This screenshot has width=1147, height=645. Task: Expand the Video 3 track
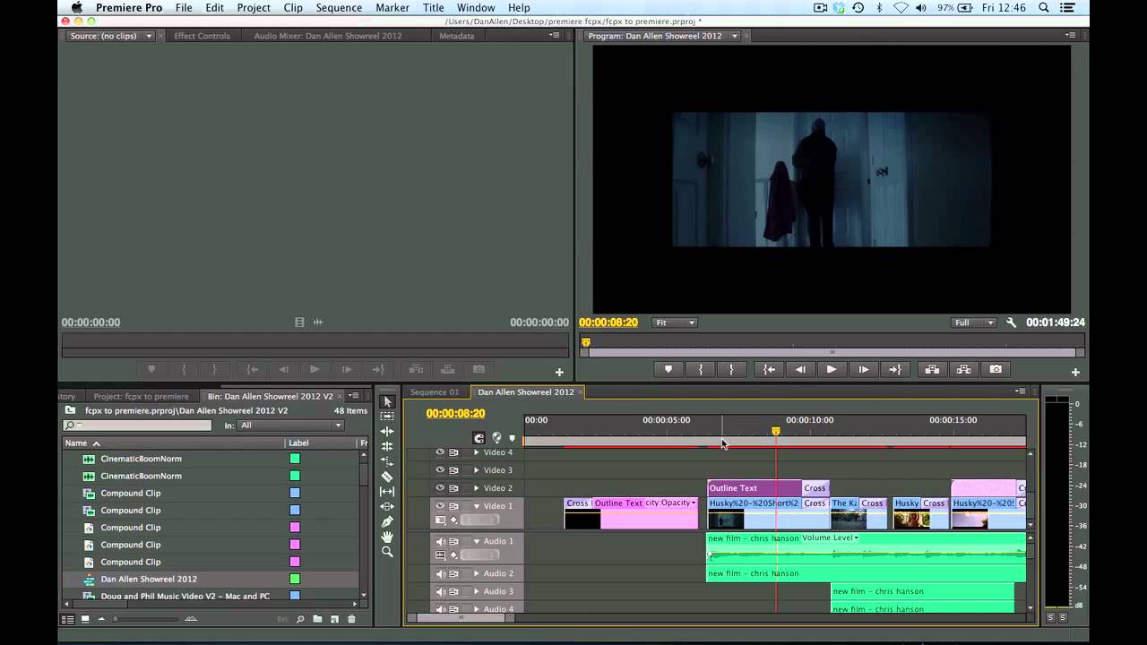tap(476, 470)
